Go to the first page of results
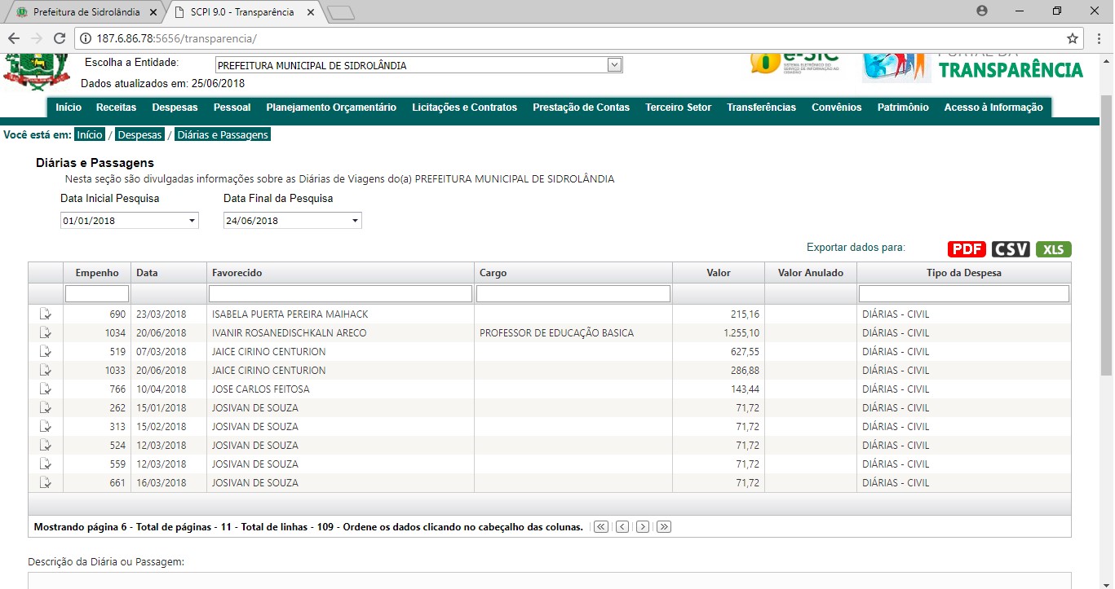Image resolution: width=1115 pixels, height=589 pixels. click(x=601, y=527)
